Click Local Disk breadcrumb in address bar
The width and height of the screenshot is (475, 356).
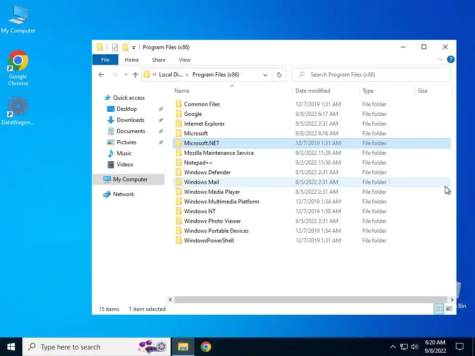click(171, 75)
